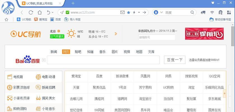Click the orange plus expand tab at right

(224, 94)
